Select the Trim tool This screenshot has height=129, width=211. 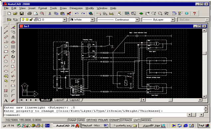coord(13,76)
